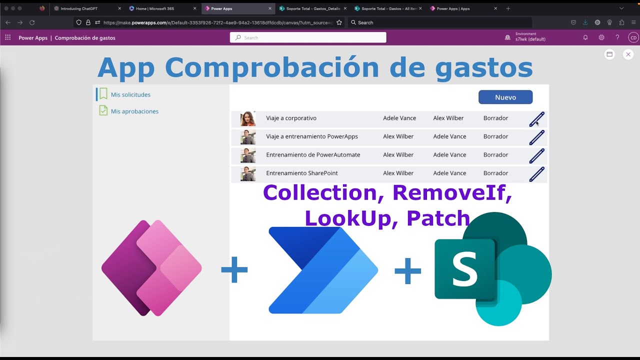
Task: Click the window layout icon beside preview close
Action: (x=609, y=54)
